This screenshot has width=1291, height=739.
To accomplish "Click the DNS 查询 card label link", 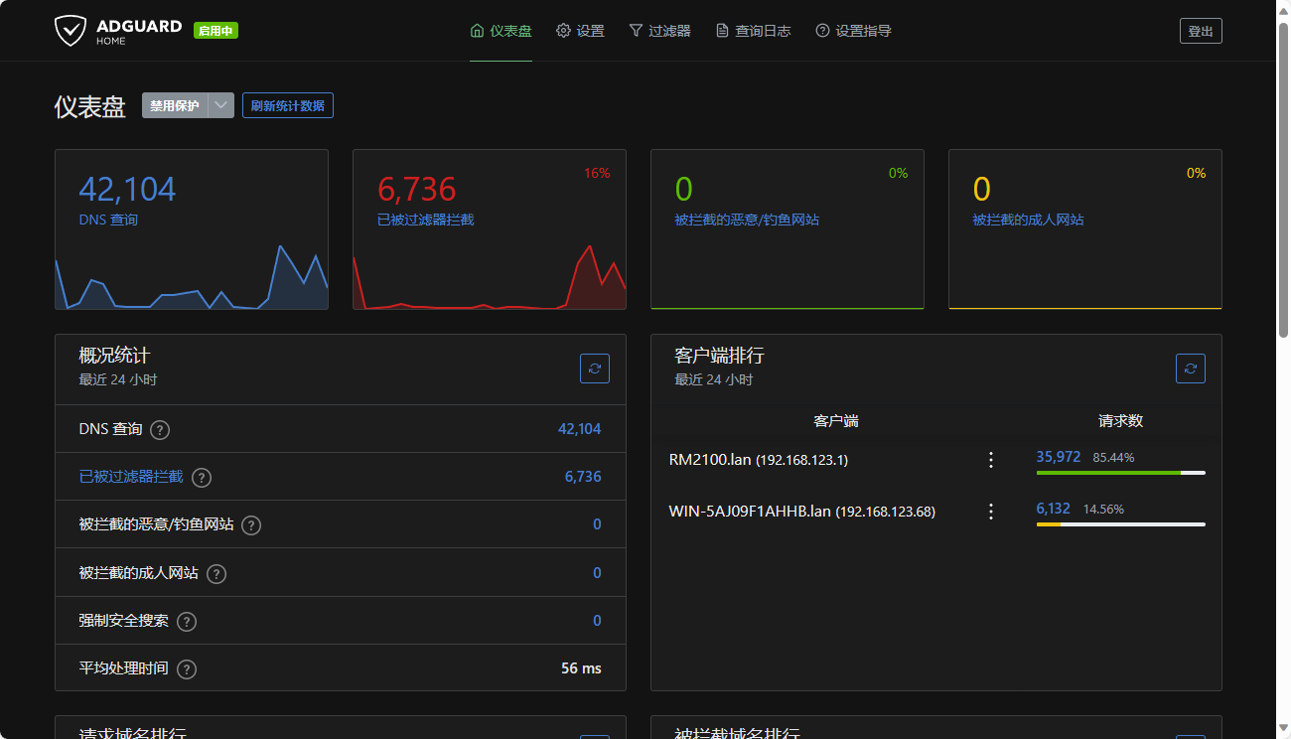I will (x=108, y=220).
